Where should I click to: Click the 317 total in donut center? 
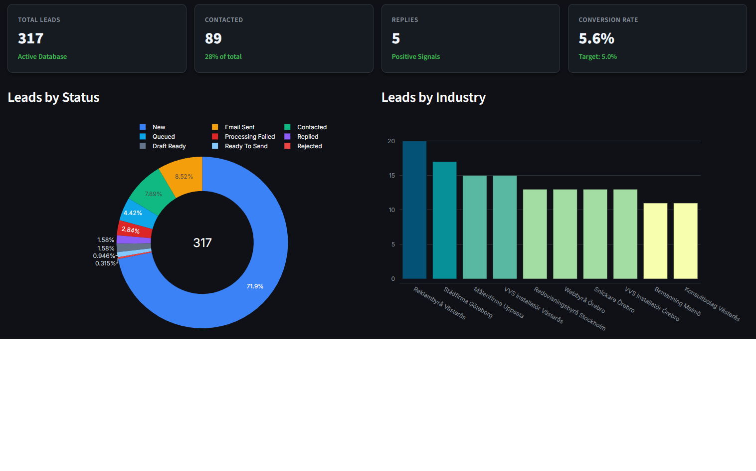click(202, 242)
